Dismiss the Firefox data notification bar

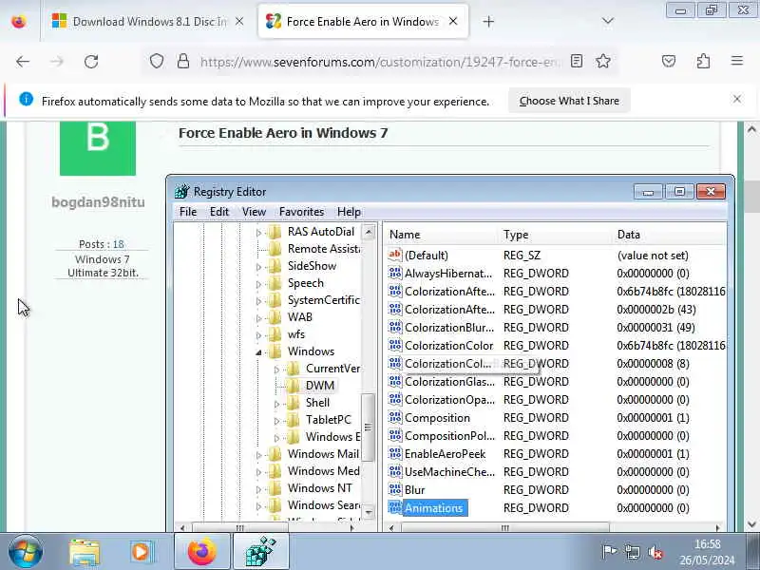coord(737,99)
